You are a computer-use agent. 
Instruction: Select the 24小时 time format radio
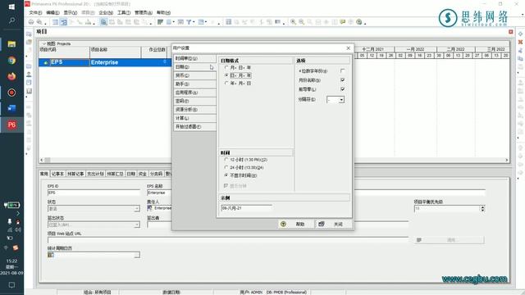click(x=226, y=167)
